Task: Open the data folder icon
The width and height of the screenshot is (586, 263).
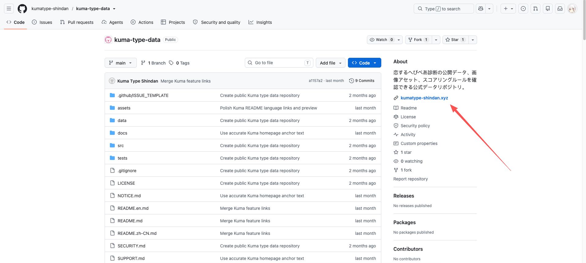Action: pyautogui.click(x=112, y=120)
